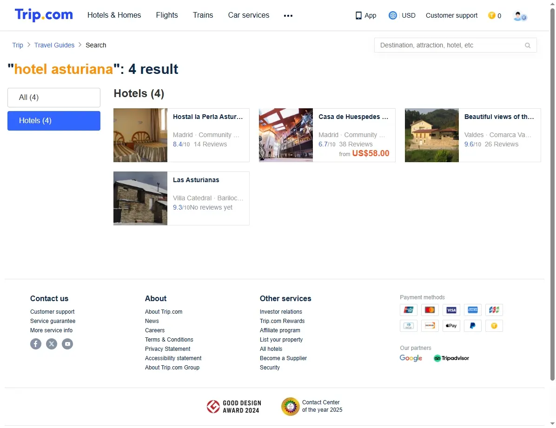
Task: Open Investor relations link
Action: [281, 312]
